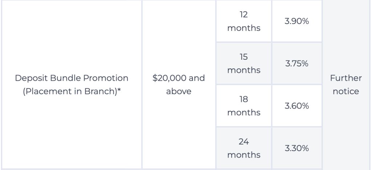Click the 3.30% interest rate
372x170 pixels.
pos(297,148)
